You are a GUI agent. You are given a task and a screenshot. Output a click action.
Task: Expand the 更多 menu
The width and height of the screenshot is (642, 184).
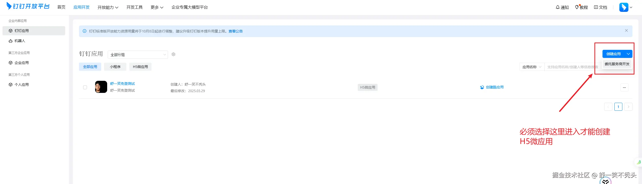(157, 7)
